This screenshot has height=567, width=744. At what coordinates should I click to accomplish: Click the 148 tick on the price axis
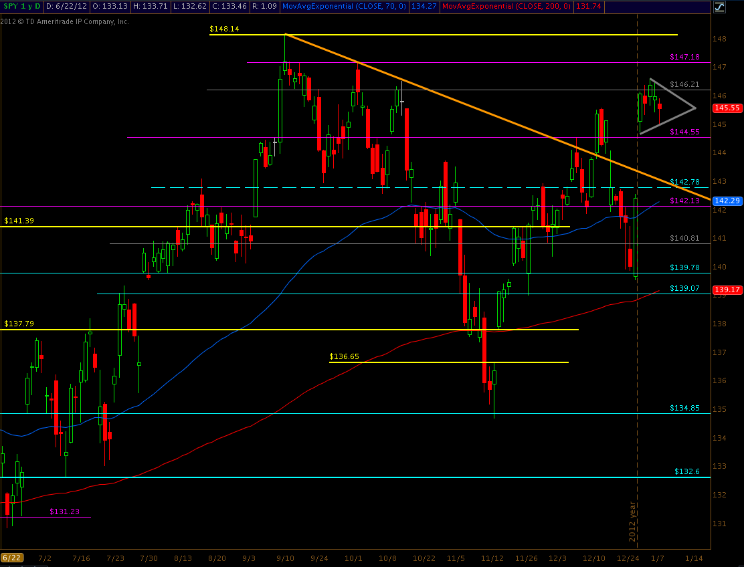click(719, 39)
